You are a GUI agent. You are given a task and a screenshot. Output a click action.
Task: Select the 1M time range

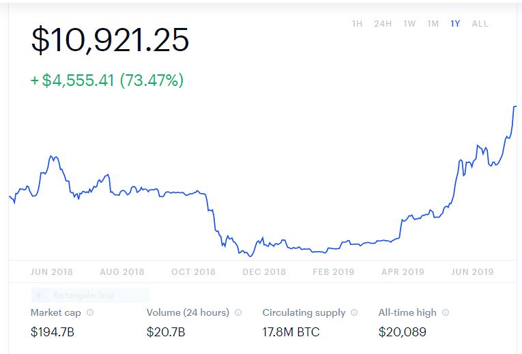[x=433, y=24]
